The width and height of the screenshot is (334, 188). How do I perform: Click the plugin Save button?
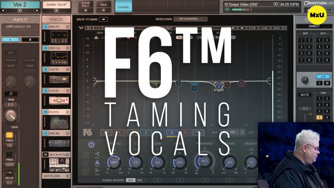tap(277, 28)
